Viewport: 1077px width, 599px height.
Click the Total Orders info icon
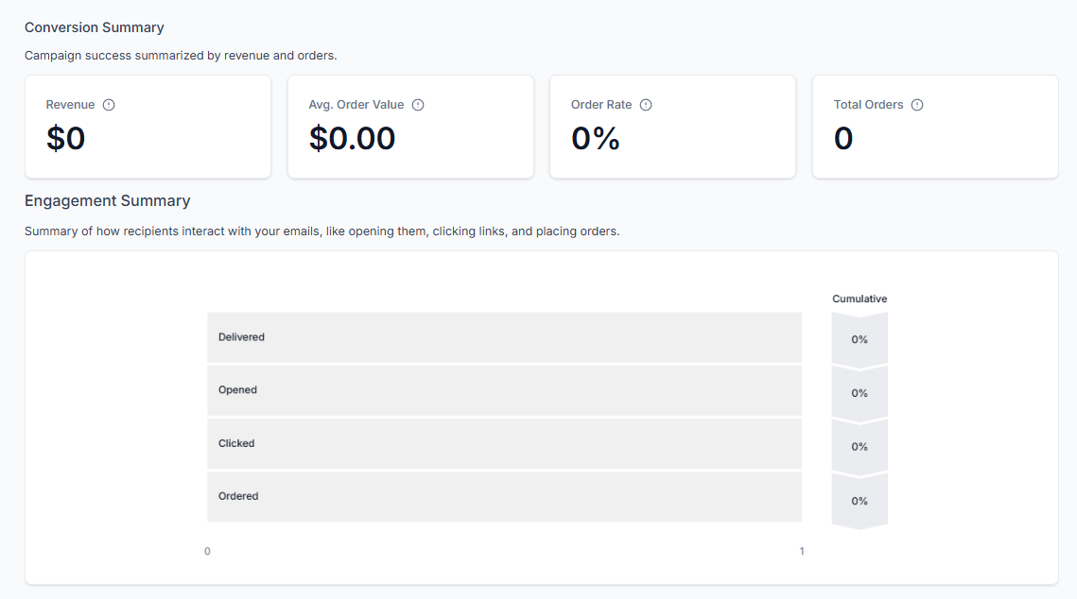[917, 105]
